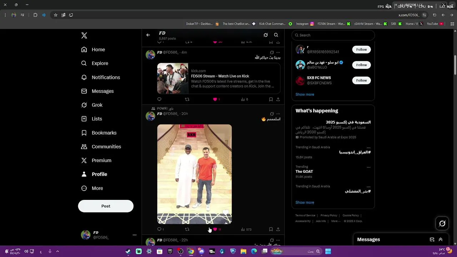Bookmark the 20h photo post
This screenshot has height=257, width=457.
click(271, 229)
